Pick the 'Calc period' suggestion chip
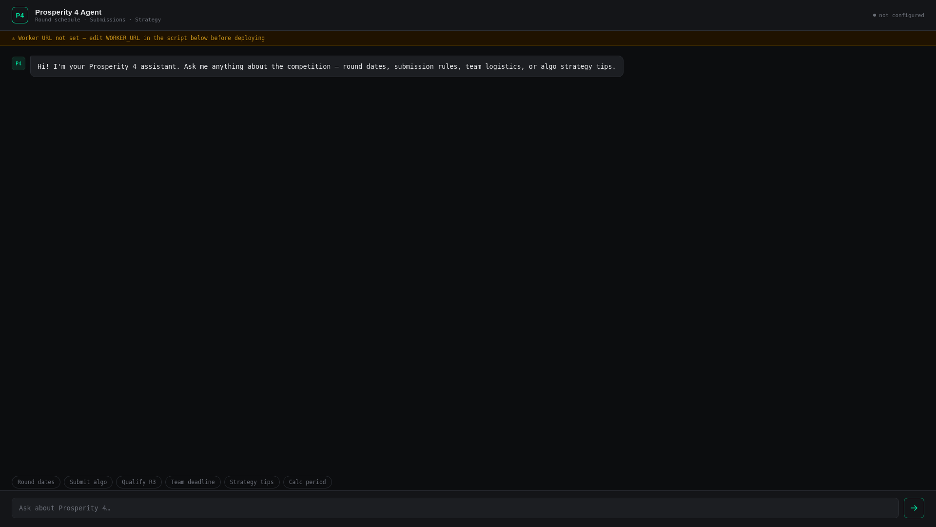 (x=308, y=482)
